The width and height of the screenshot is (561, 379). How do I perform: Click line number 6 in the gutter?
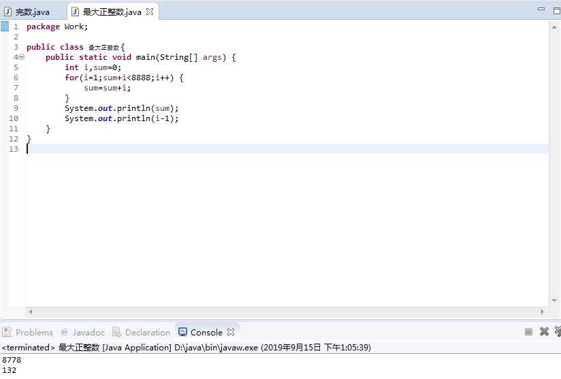click(x=16, y=78)
